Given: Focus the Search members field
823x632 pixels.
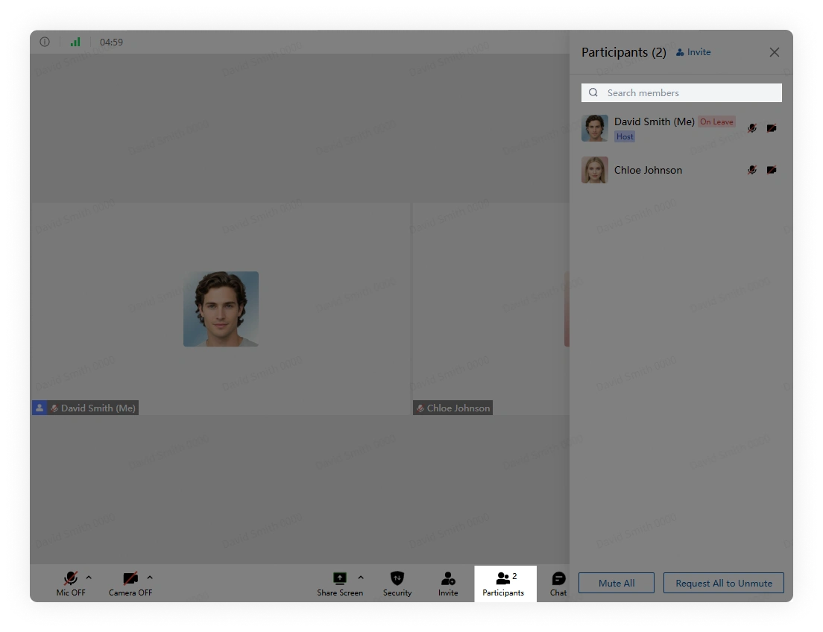Looking at the screenshot, I should [681, 93].
